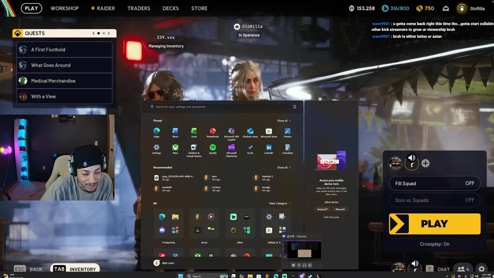Select iPhone device button

point(340,209)
